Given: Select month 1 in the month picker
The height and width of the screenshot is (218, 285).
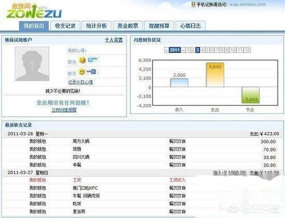Looking at the screenshot, I should click(188, 50).
